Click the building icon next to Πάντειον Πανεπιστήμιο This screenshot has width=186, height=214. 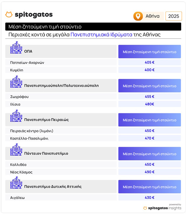tap(16, 150)
